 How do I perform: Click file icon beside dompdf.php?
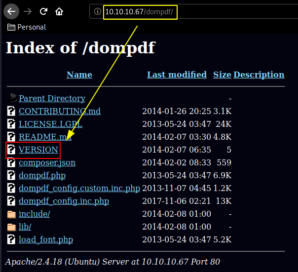[11, 176]
